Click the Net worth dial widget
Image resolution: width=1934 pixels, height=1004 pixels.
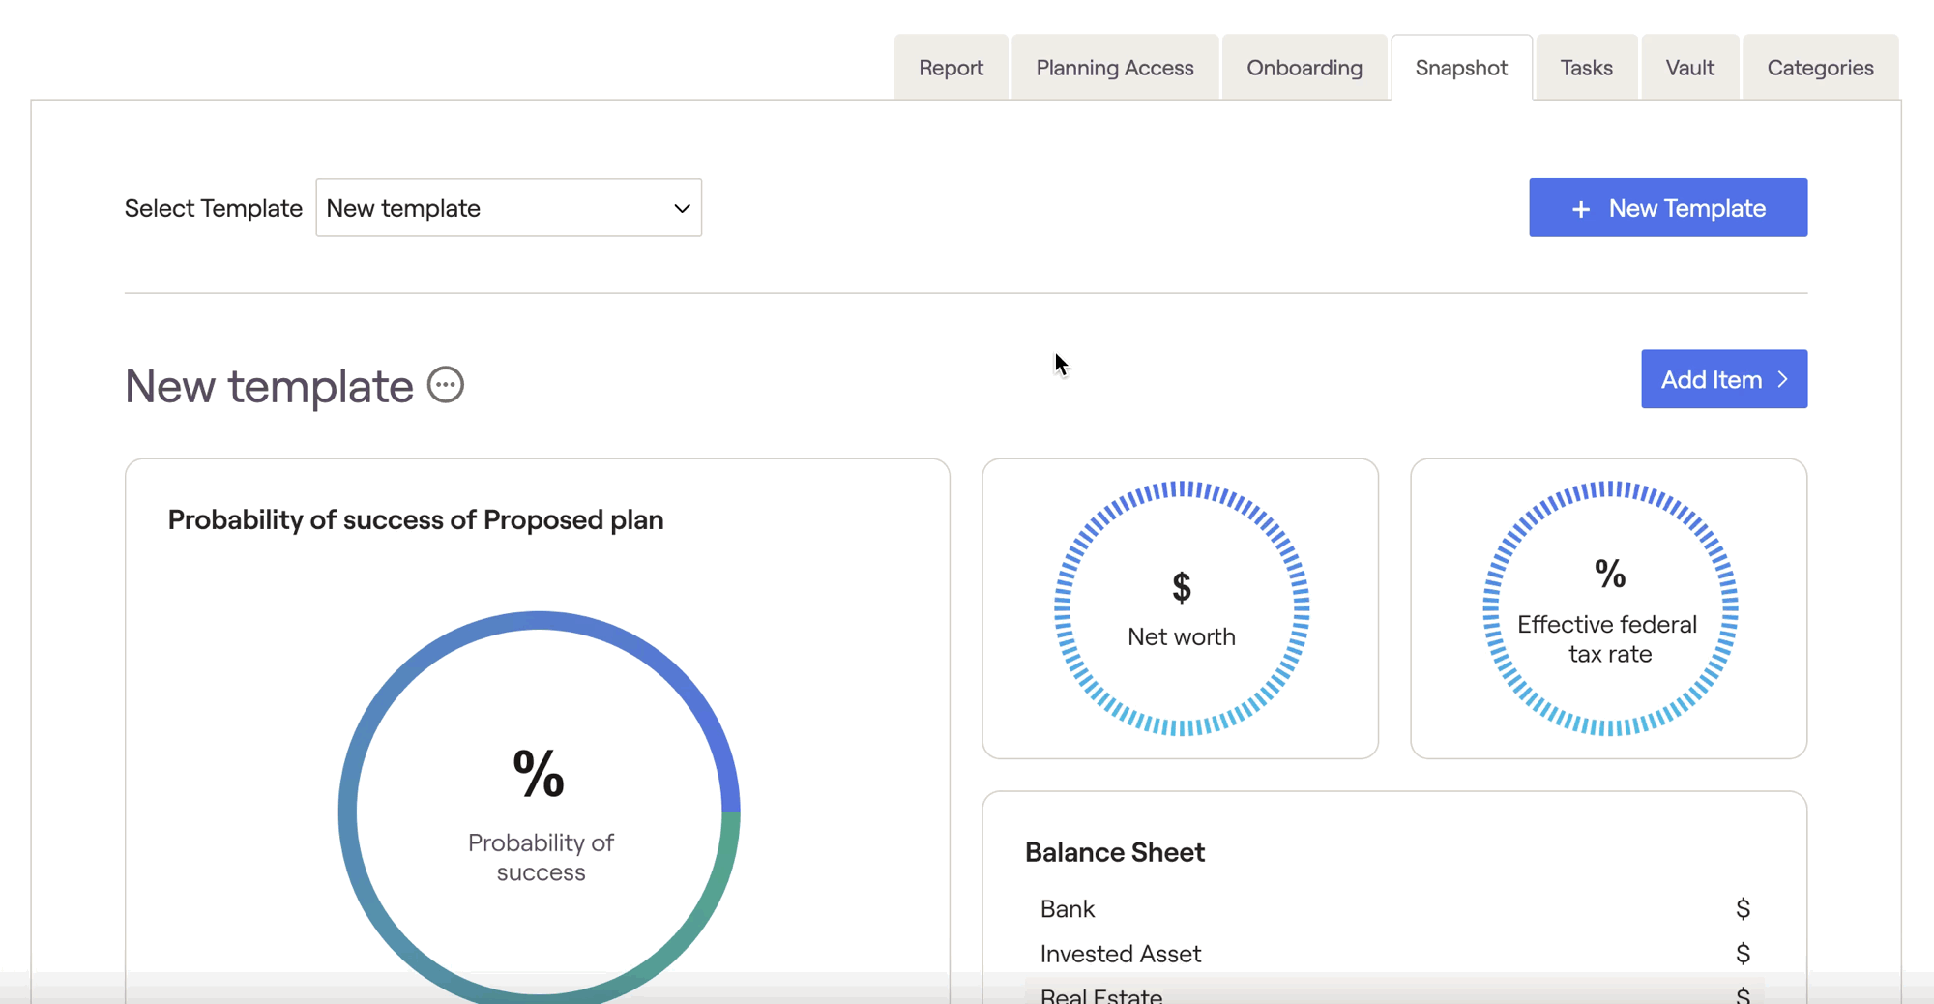pyautogui.click(x=1181, y=608)
